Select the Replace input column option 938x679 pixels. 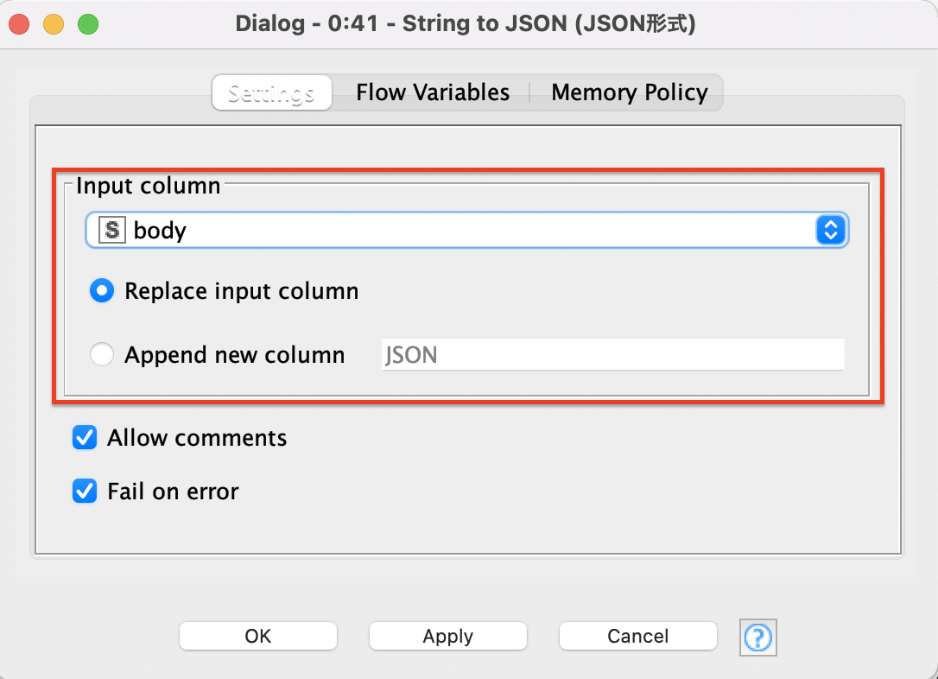102,292
